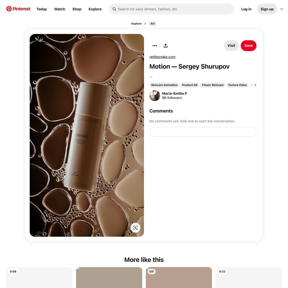Select the Skincare Animation tag
288x288 pixels.
coord(164,85)
